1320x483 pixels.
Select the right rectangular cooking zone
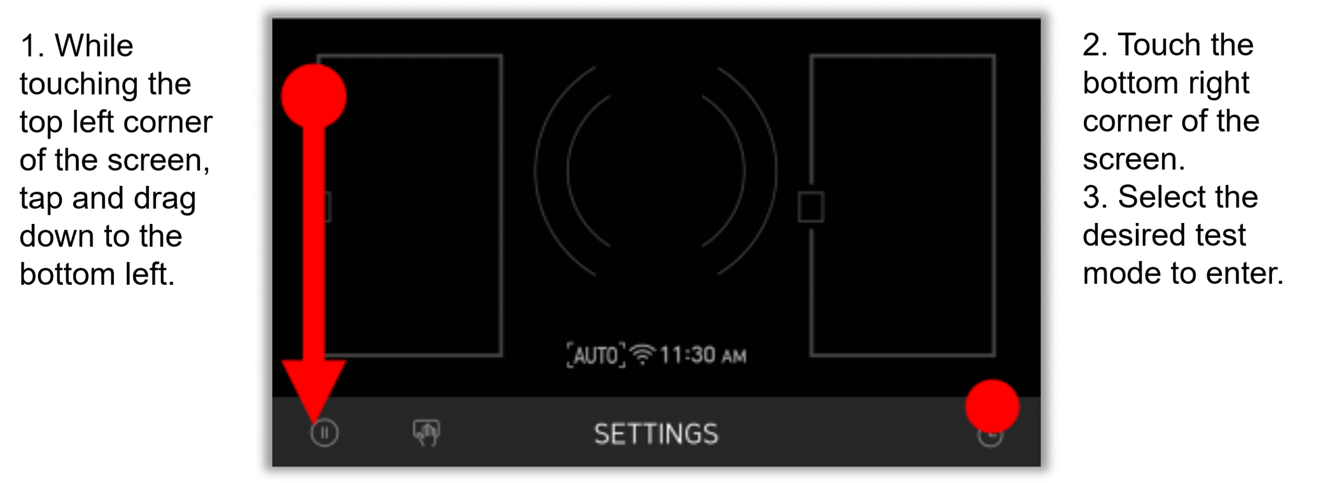pyautogui.click(x=902, y=205)
